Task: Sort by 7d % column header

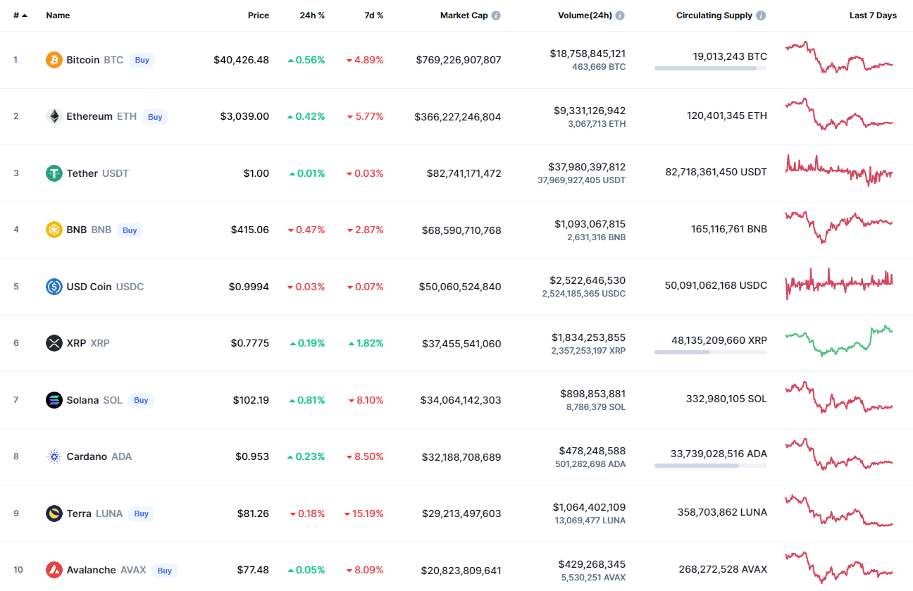Action: point(373,15)
